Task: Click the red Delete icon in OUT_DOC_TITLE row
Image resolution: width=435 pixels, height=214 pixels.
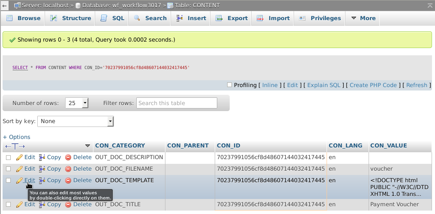Action: pyautogui.click(x=68, y=205)
